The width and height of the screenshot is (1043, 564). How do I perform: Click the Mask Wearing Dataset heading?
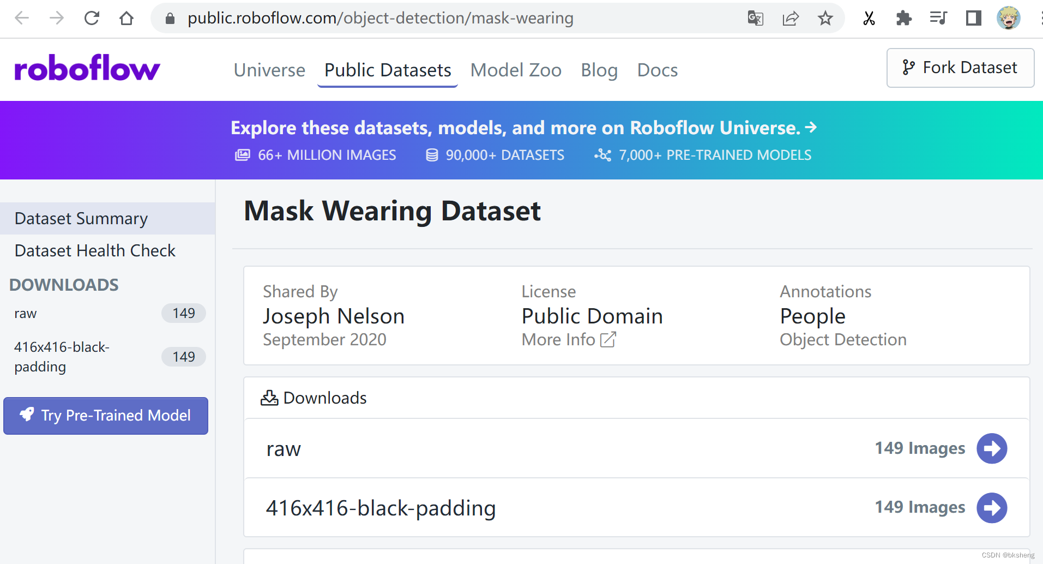[392, 211]
